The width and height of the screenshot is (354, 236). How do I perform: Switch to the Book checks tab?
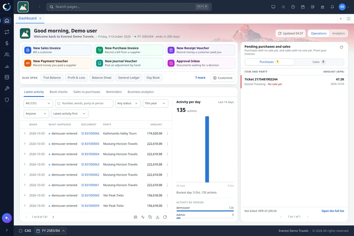[59, 92]
